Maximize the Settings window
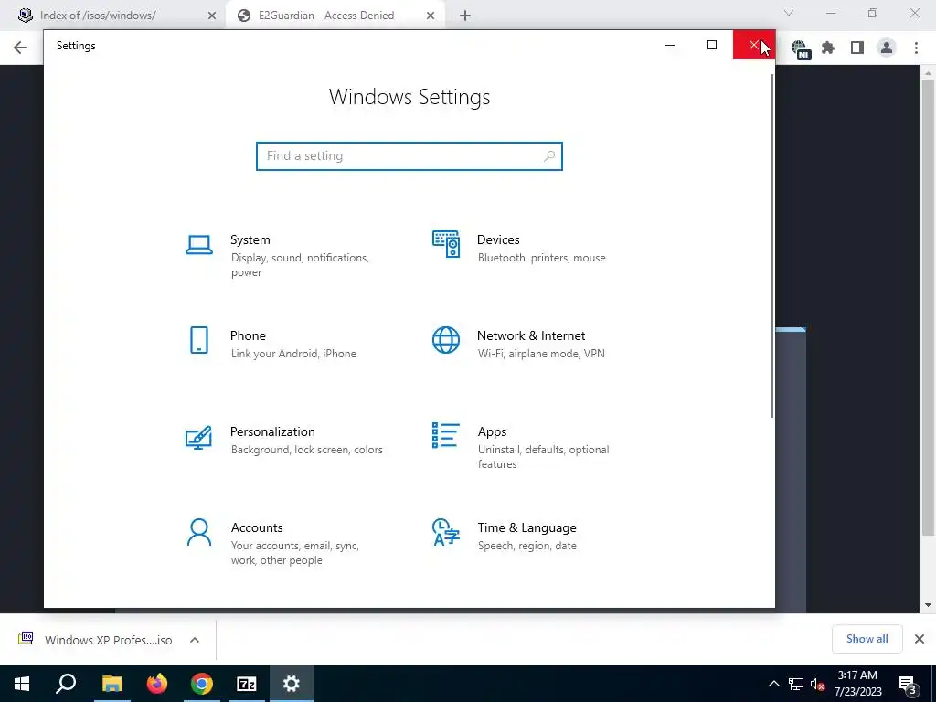The height and width of the screenshot is (702, 936). click(x=711, y=45)
